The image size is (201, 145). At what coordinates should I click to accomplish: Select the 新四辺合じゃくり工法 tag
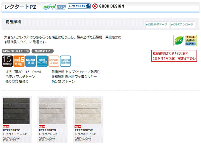[x=16, y=51]
